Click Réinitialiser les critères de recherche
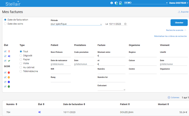 coord(170,36)
